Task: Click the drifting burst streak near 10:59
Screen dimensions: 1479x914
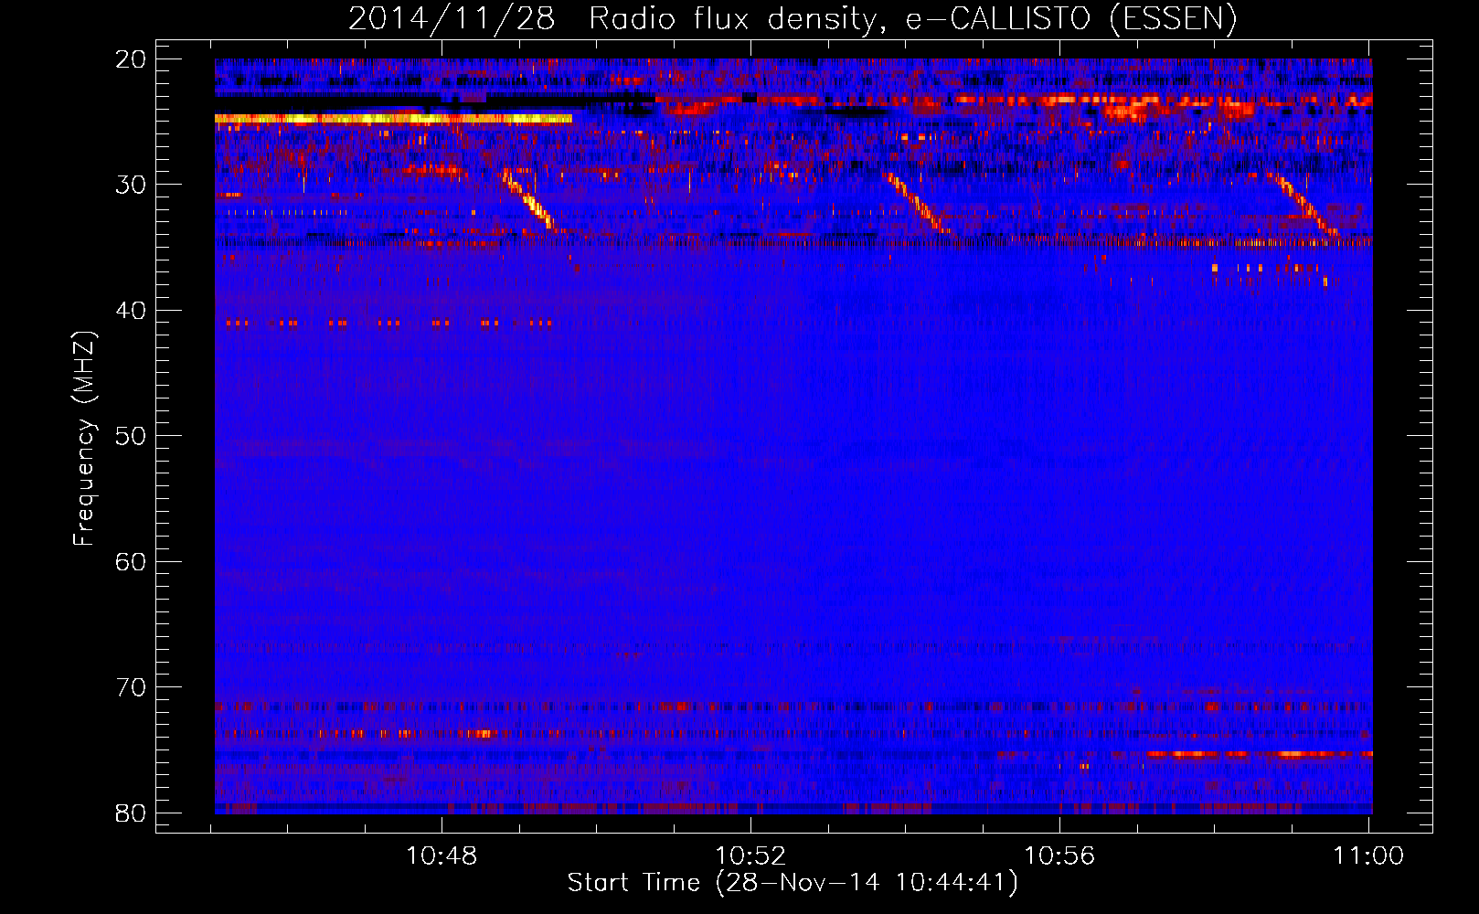Action: [x=1305, y=206]
